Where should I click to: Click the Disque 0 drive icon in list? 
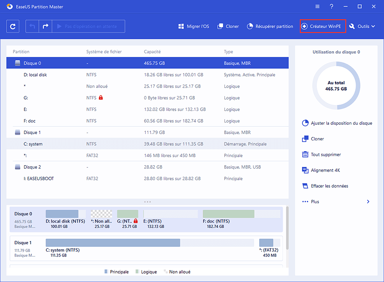(18, 63)
